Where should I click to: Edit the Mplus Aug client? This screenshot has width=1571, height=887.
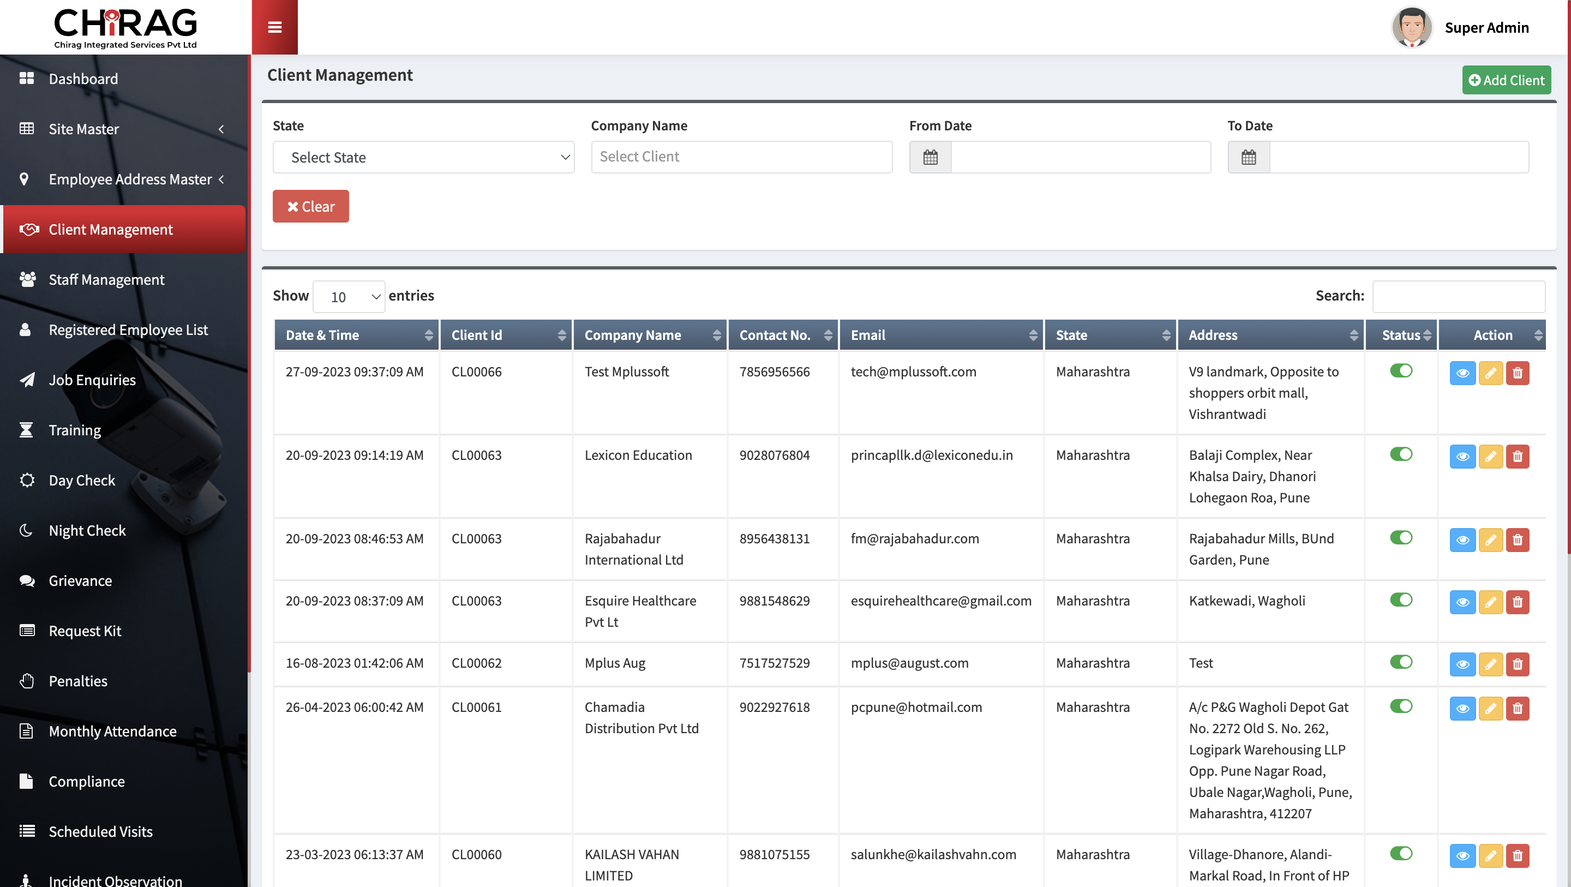pos(1490,664)
